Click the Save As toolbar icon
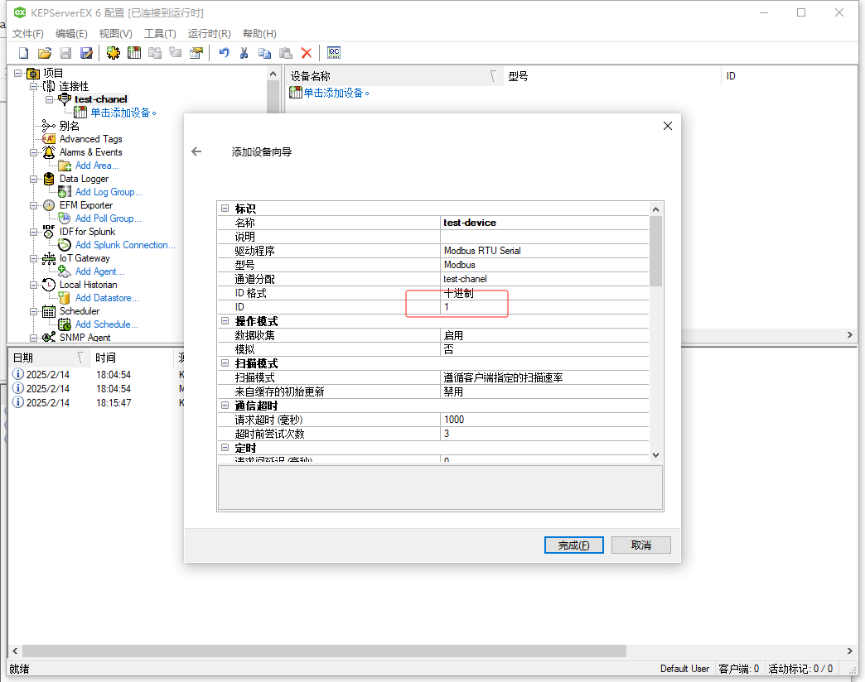Image resolution: width=865 pixels, height=682 pixels. [87, 53]
